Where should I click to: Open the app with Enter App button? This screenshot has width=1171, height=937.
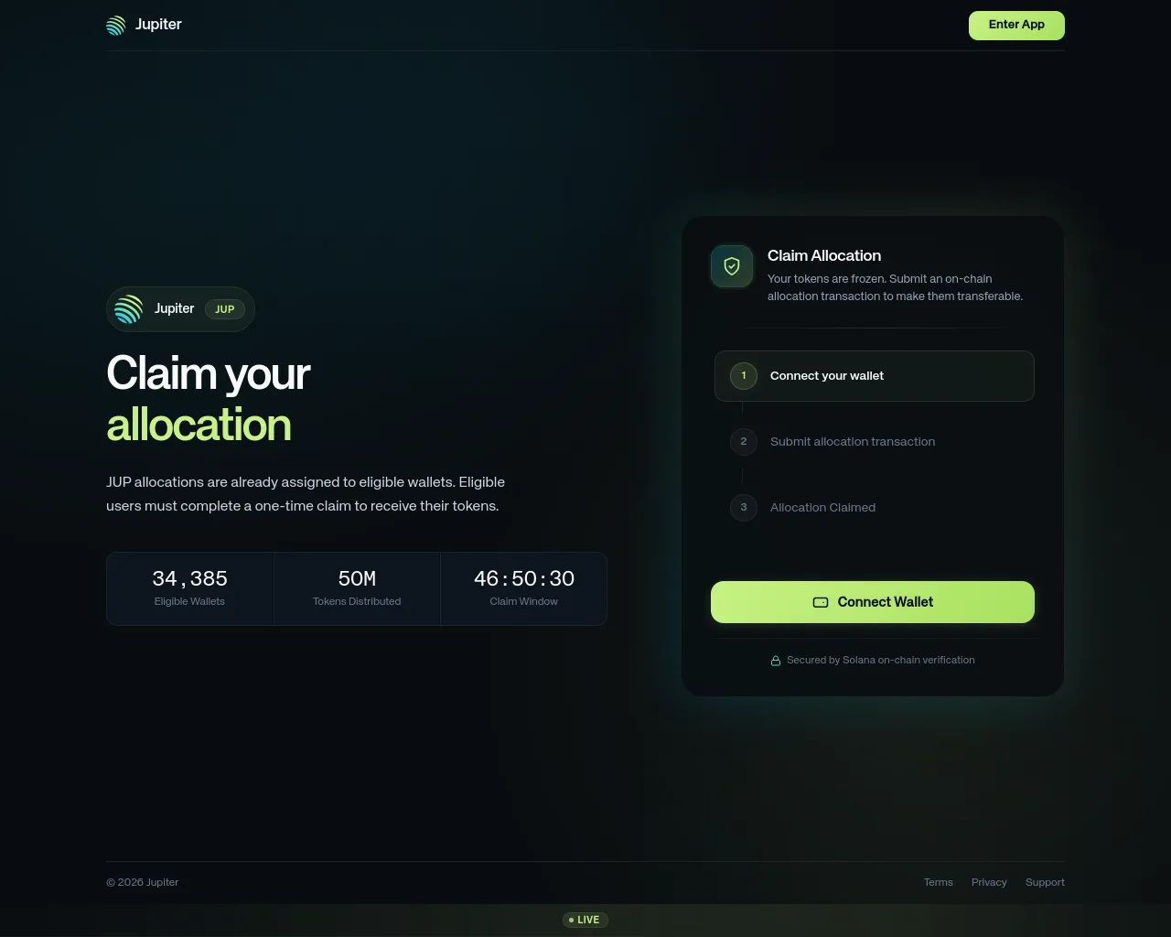[x=1016, y=26]
